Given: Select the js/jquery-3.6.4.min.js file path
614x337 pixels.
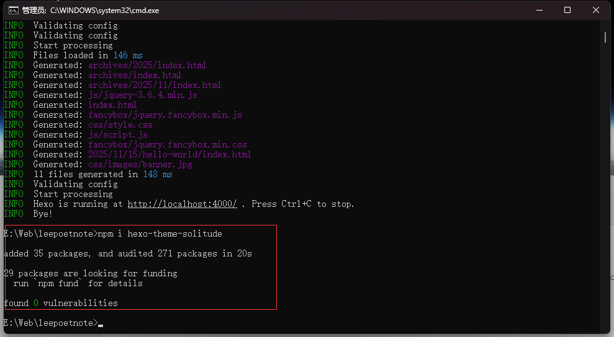Looking at the screenshot, I should (x=142, y=95).
